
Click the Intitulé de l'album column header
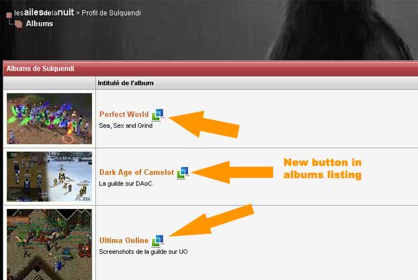[x=125, y=83]
